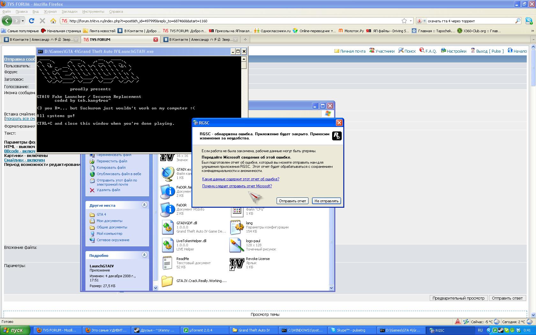Click 'Какие данные содержит этот отчет' link
536x335 pixels.
(241, 179)
